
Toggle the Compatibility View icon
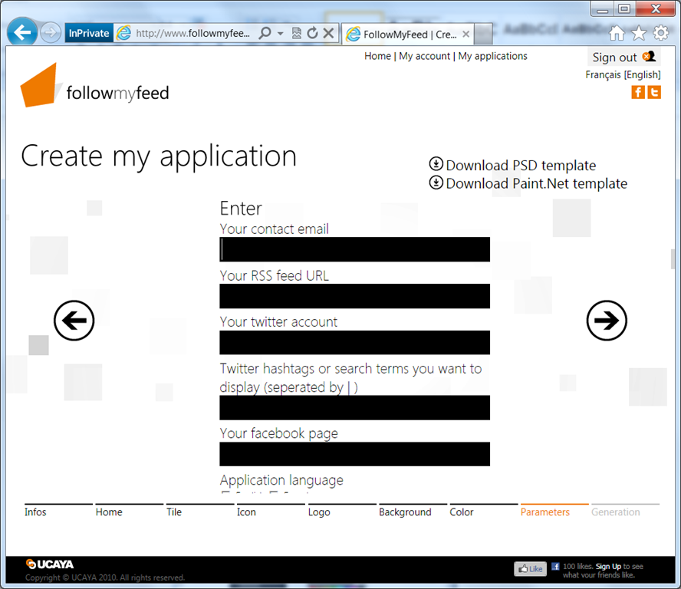297,33
